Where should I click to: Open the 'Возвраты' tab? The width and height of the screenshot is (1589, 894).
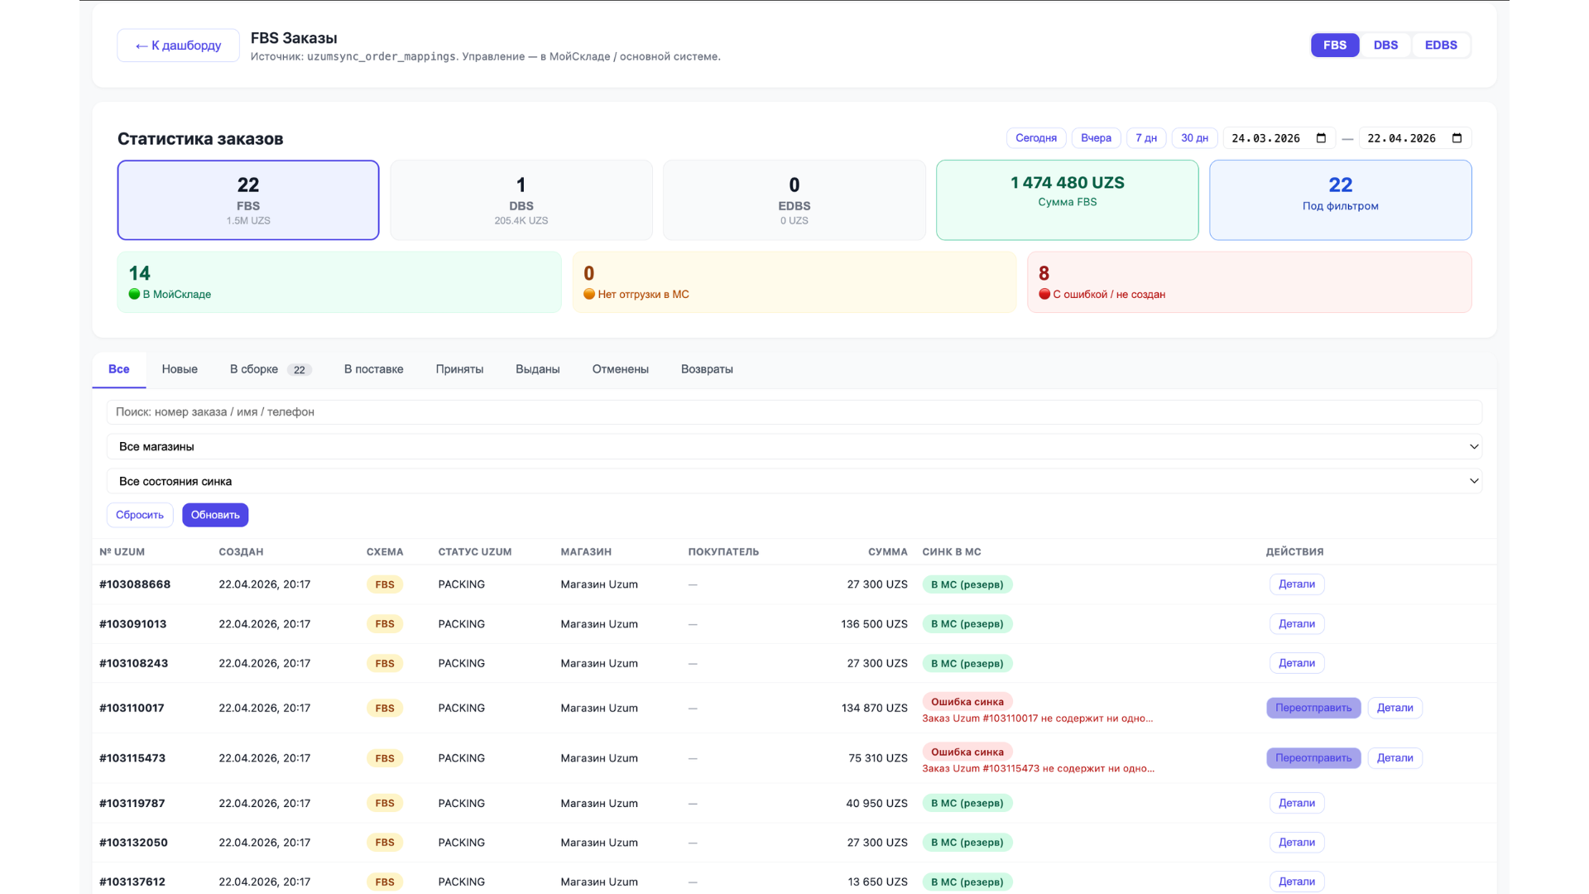pos(707,369)
